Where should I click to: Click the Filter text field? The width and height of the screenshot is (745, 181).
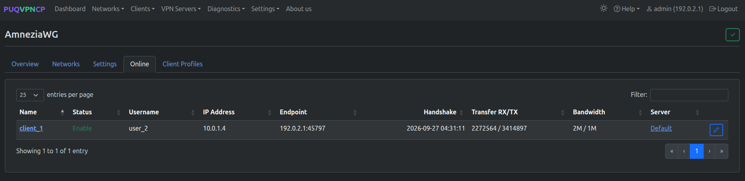click(689, 95)
